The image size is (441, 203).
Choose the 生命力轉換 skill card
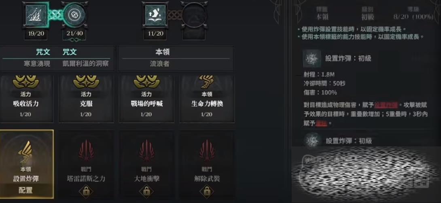coord(207,98)
